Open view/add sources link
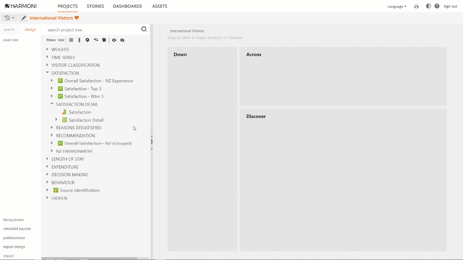 coord(17,229)
